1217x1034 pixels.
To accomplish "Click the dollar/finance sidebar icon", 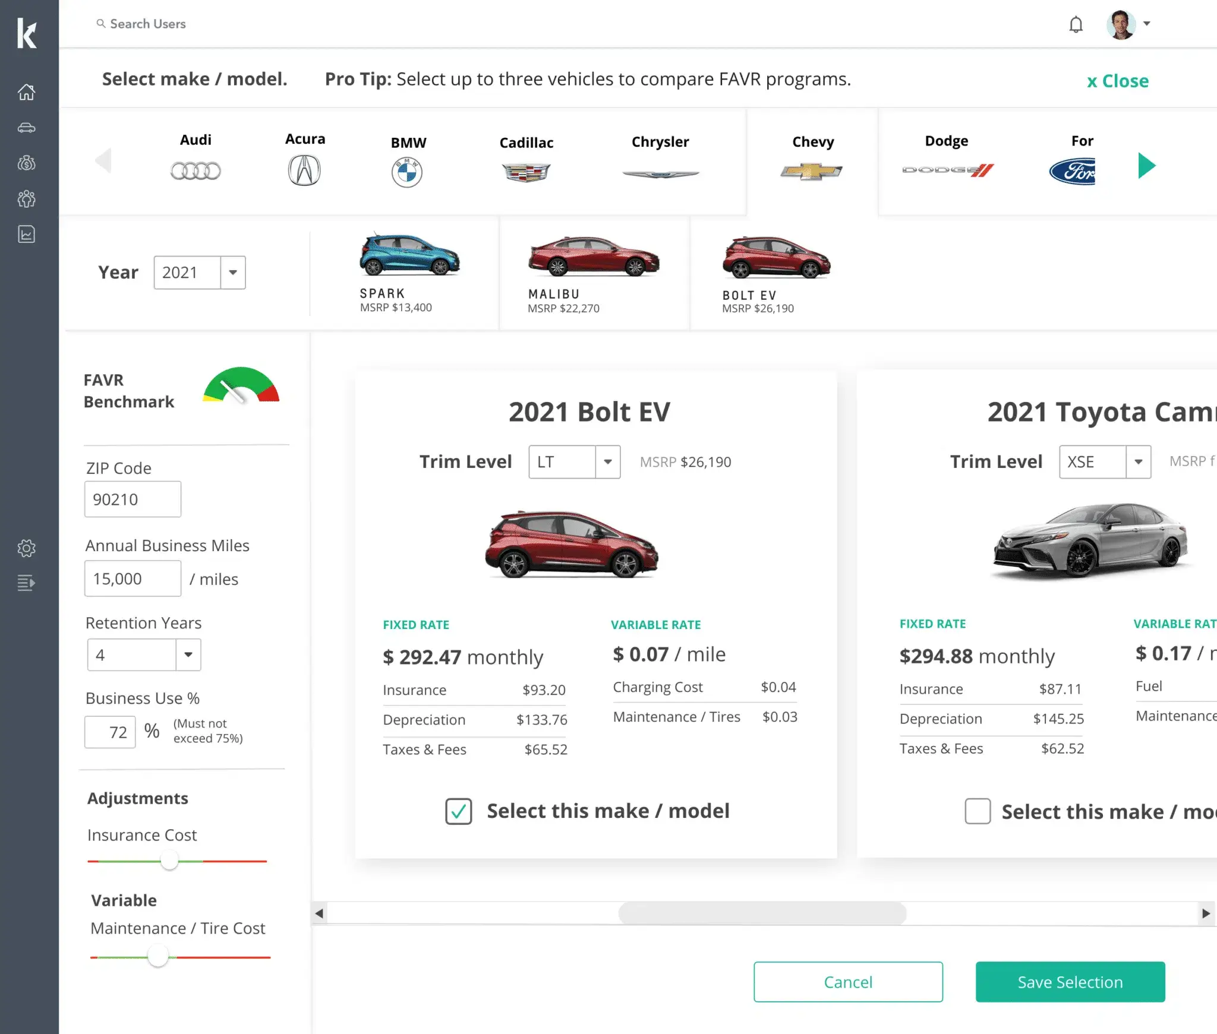I will tap(28, 163).
